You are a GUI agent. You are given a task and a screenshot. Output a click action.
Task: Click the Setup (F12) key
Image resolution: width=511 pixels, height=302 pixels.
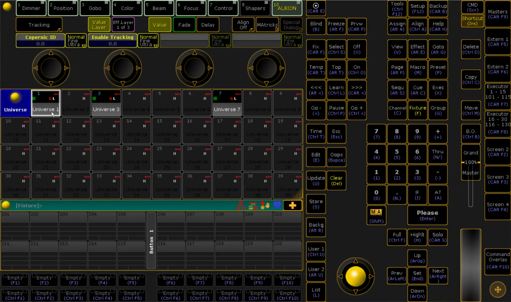[x=417, y=9]
